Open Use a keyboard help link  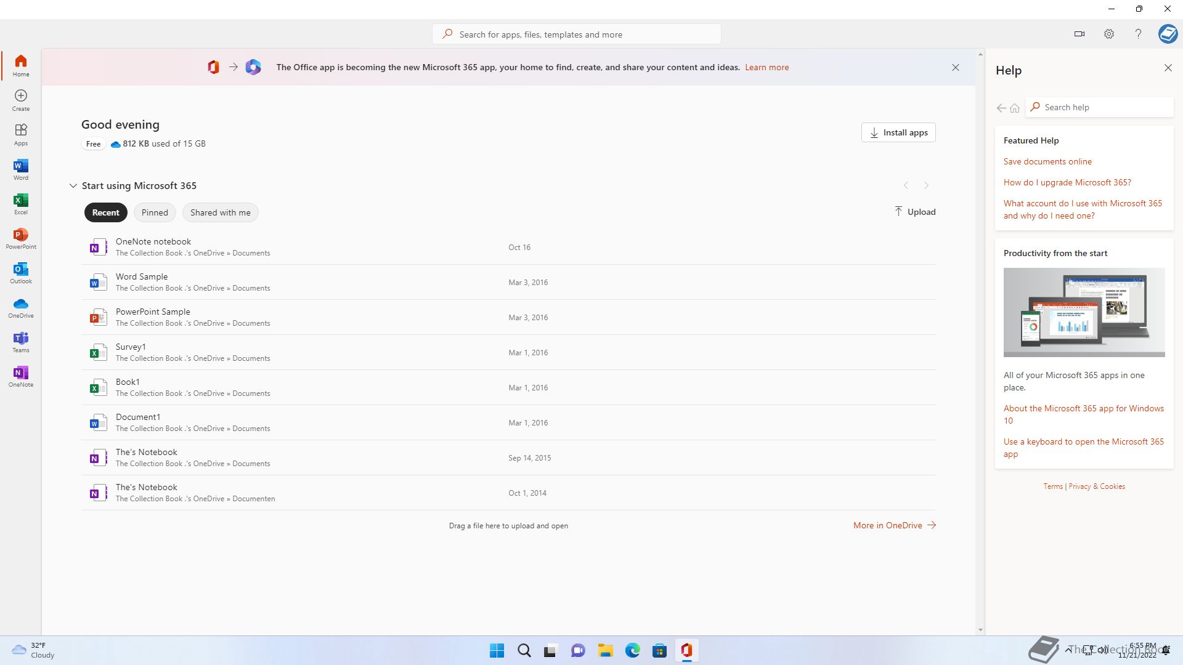click(1084, 448)
